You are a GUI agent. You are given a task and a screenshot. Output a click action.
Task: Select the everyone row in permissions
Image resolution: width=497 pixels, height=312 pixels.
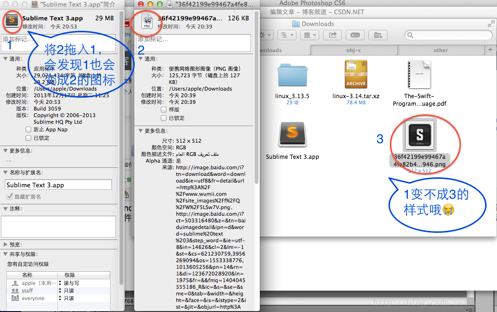(x=58, y=298)
